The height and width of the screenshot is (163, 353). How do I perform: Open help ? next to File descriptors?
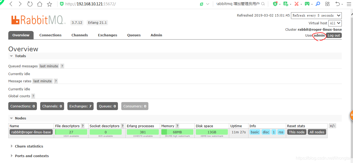[83, 126]
